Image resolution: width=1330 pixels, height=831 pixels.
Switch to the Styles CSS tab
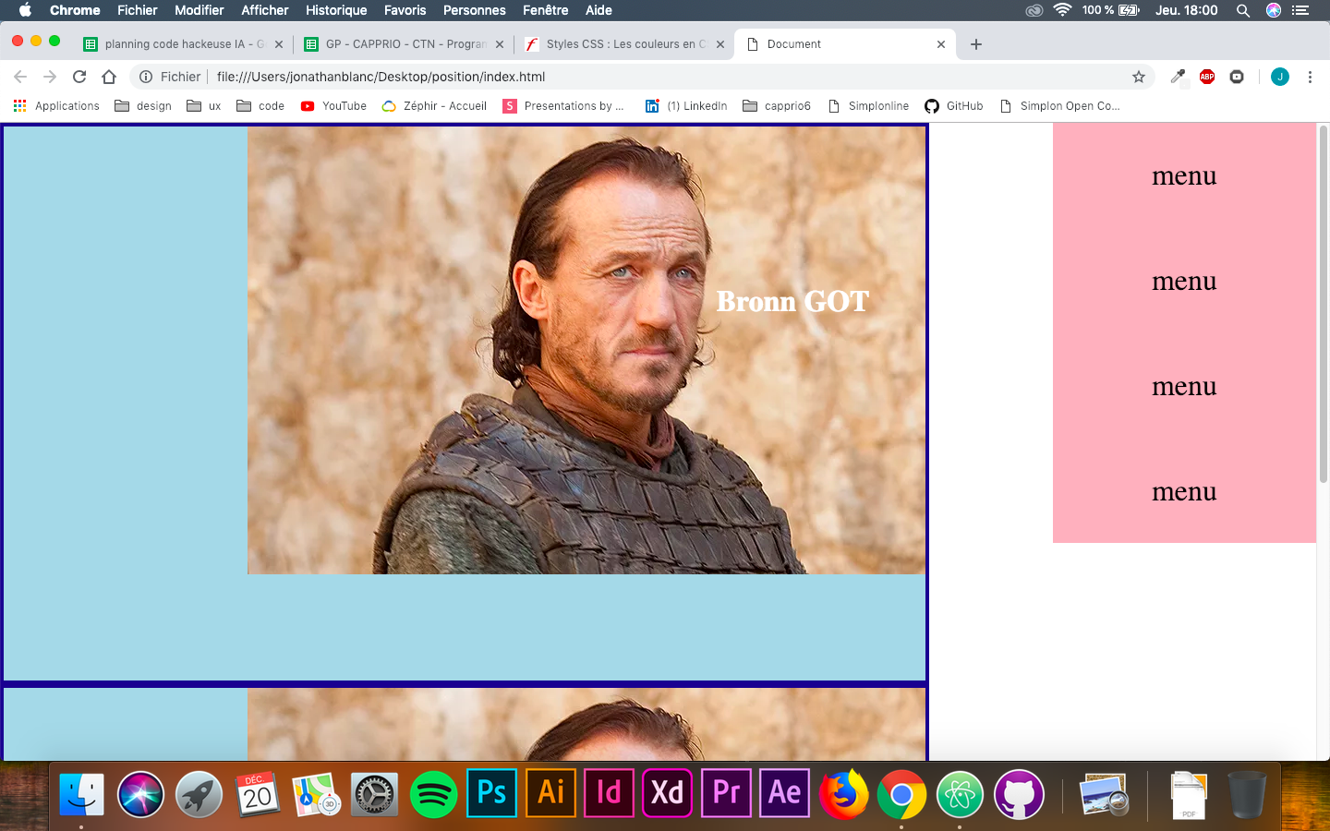pyautogui.click(x=624, y=43)
